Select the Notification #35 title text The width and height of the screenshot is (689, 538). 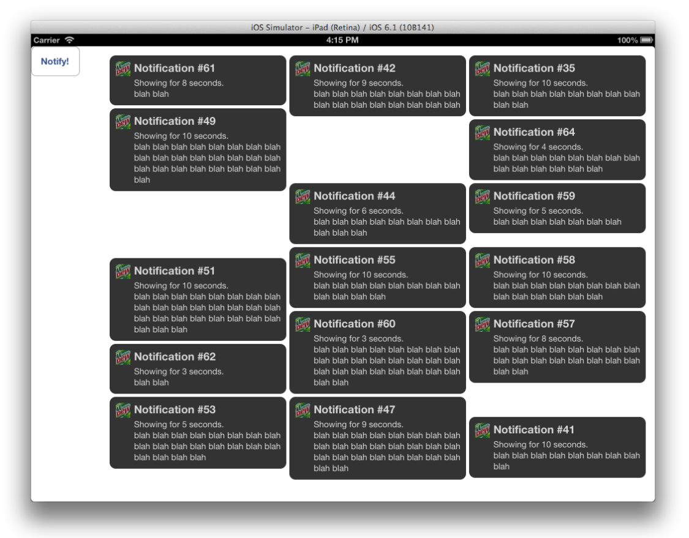(534, 68)
